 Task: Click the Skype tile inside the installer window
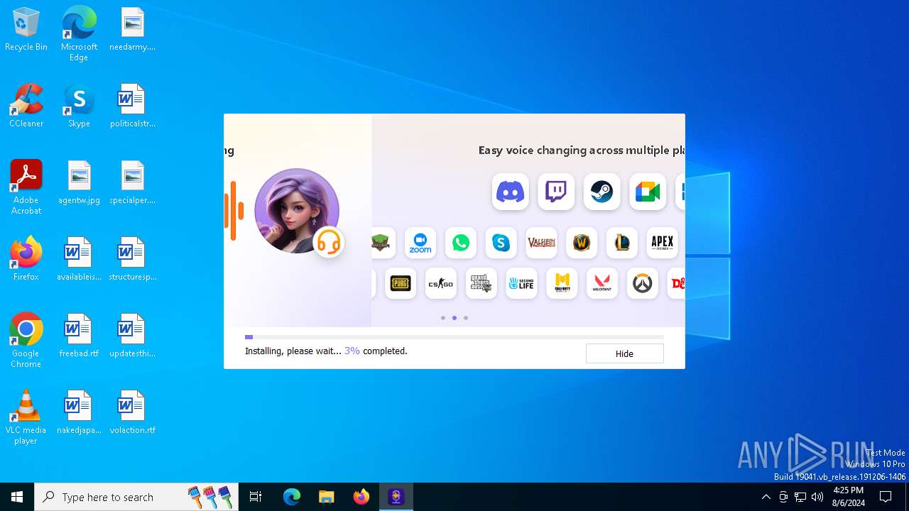point(501,243)
